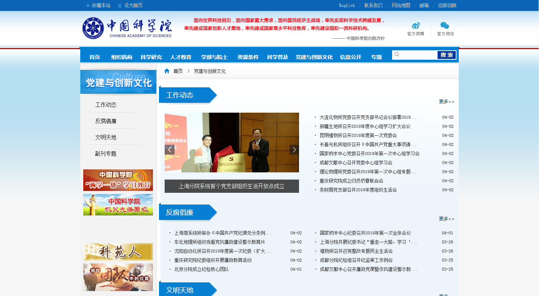Show the previous slide with left arrow

tap(170, 150)
